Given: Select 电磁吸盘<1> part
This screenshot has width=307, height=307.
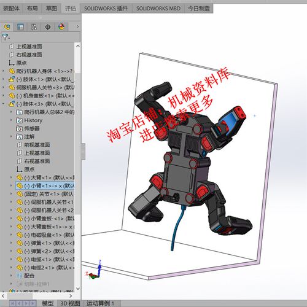Looking at the screenshot, I should click(x=49, y=235).
